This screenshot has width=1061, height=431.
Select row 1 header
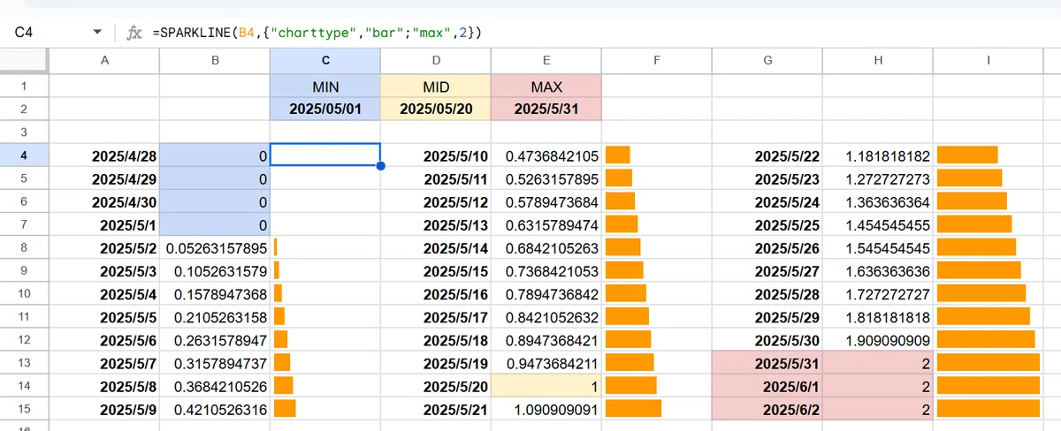24,87
